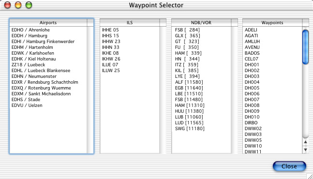Click the ILS column header

(x=130, y=23)
